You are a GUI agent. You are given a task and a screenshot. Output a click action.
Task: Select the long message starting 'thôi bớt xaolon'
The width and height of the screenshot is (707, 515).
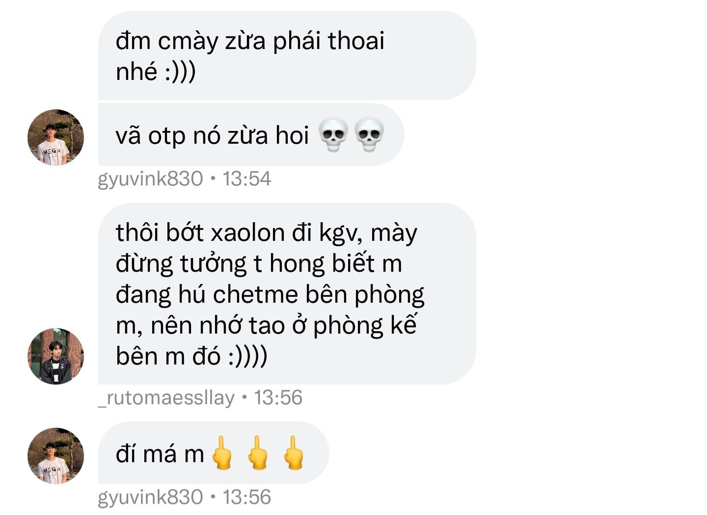pos(287,293)
